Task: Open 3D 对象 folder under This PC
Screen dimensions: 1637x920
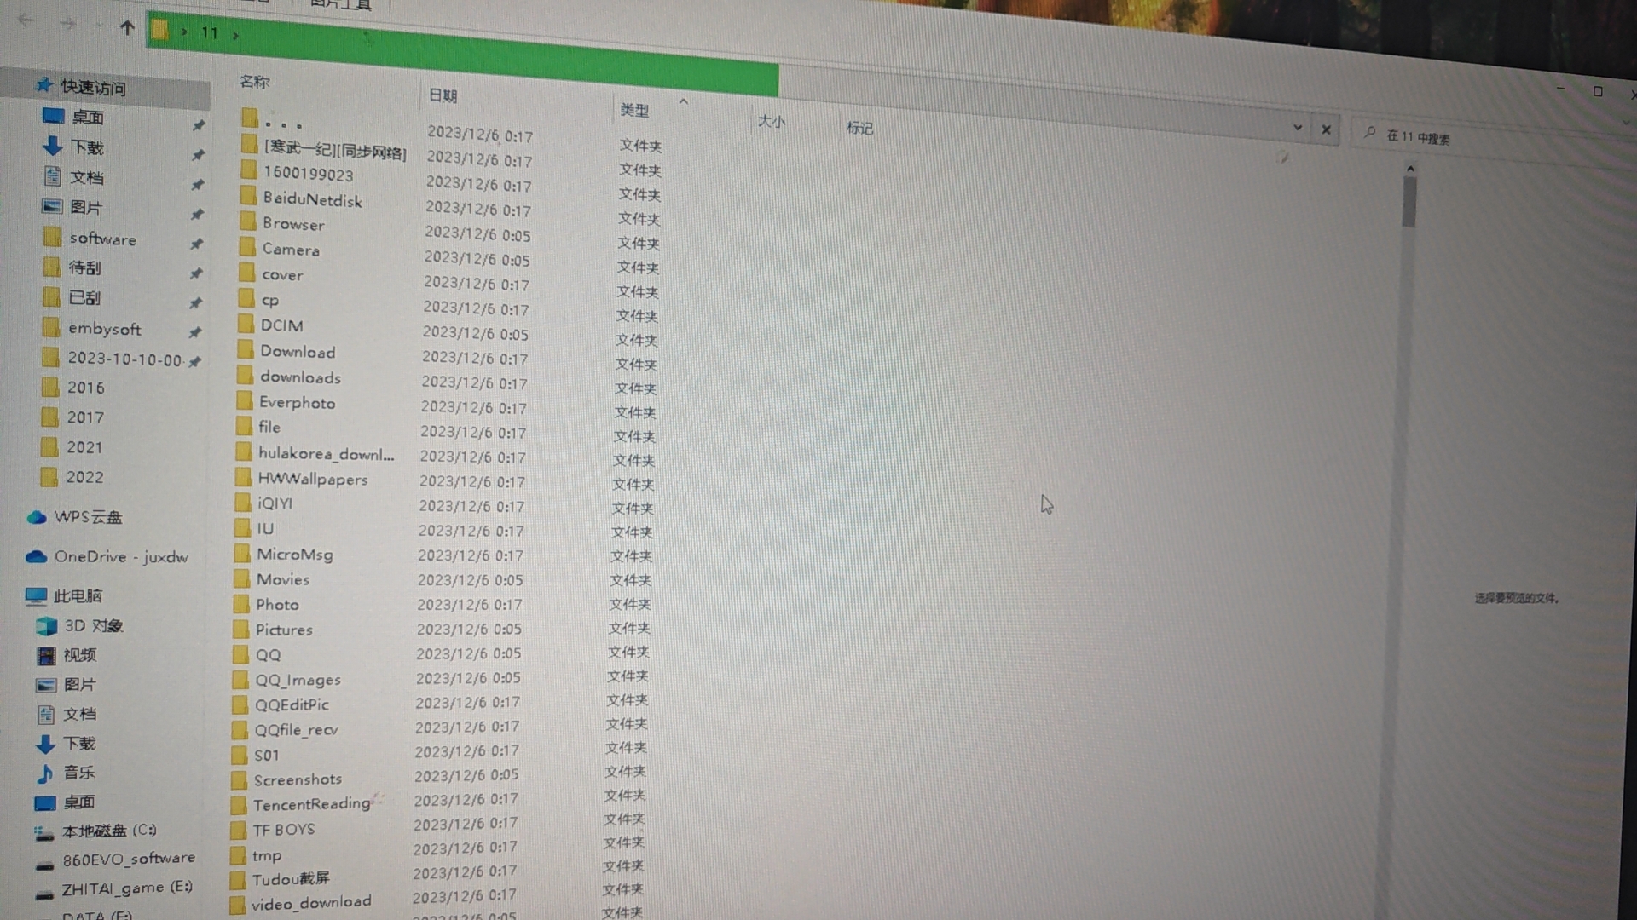Action: (93, 626)
